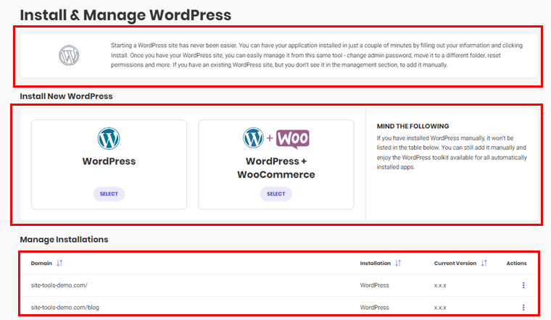The height and width of the screenshot is (320, 551).
Task: Click the Domain column header
Action: (x=41, y=263)
